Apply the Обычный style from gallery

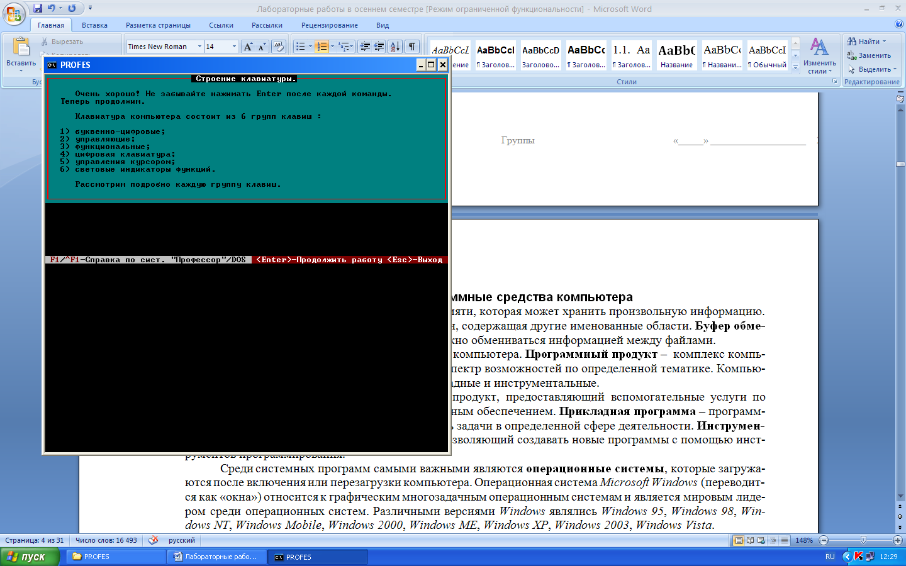coord(767,55)
